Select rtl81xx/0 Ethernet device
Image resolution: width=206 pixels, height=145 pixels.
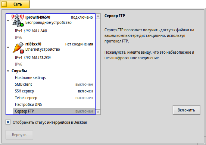[x=51, y=47]
